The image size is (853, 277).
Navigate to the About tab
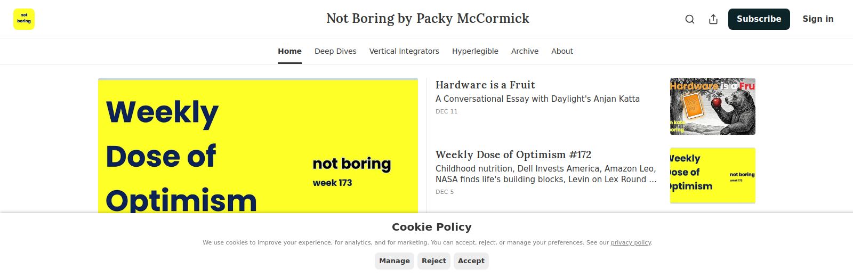[x=562, y=51]
